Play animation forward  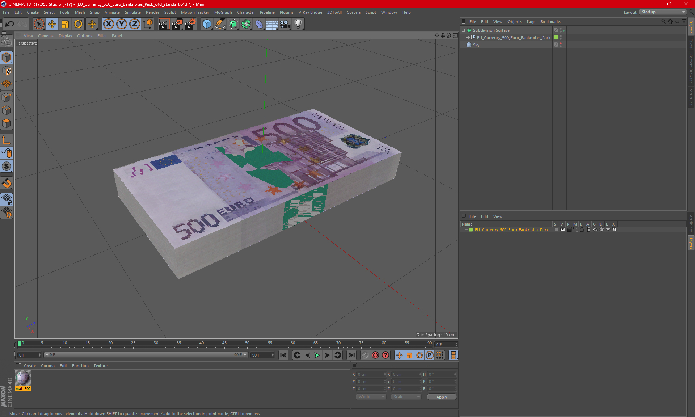pyautogui.click(x=317, y=355)
